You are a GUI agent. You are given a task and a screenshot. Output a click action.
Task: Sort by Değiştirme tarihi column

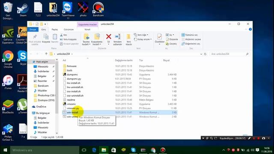pyautogui.click(x=124, y=60)
